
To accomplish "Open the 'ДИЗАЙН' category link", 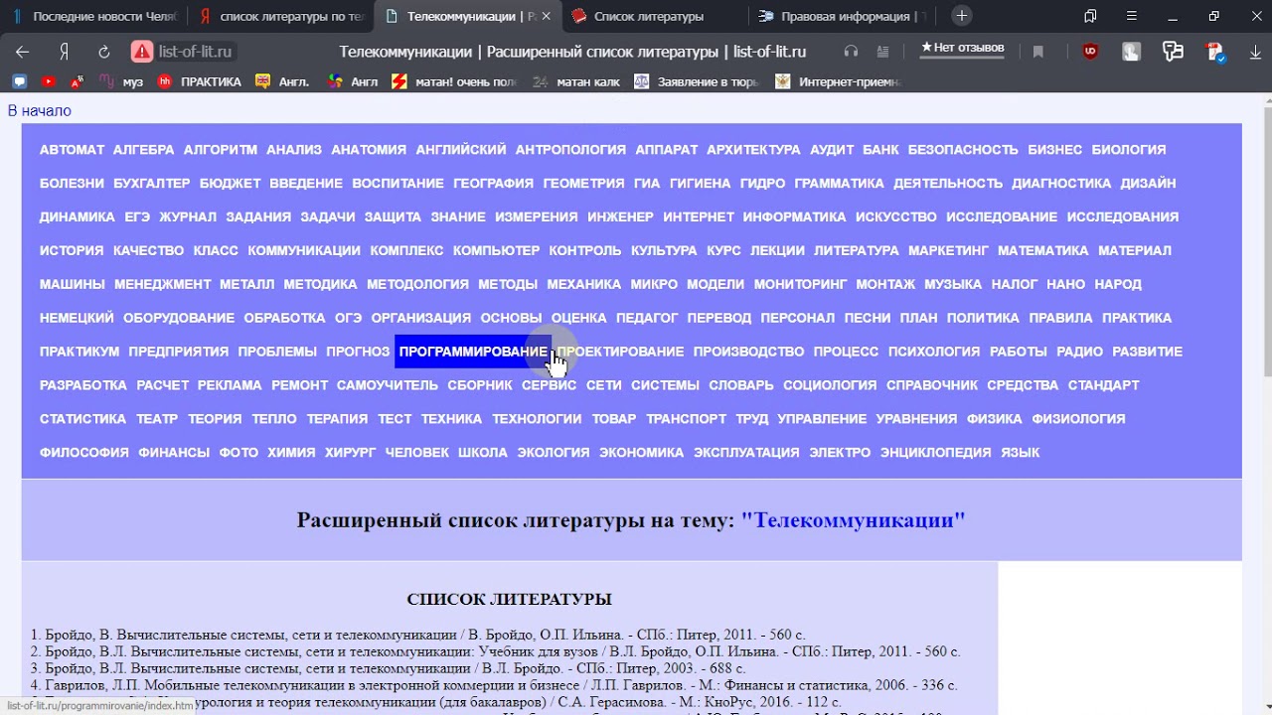I will point(1148,184).
